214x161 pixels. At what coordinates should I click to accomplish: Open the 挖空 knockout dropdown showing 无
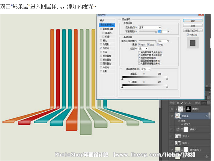coord(143,49)
